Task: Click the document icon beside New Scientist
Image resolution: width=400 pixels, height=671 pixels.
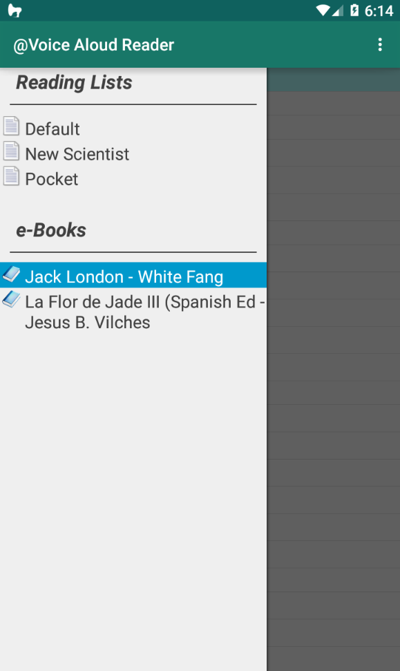Action: (12, 151)
